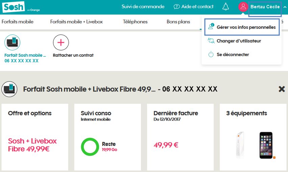Open Suivi de commande link
288x172 pixels.
click(143, 7)
